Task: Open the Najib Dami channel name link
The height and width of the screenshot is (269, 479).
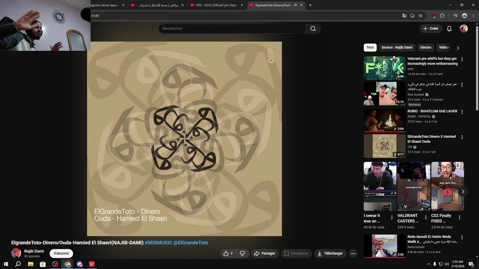Action: point(34,251)
